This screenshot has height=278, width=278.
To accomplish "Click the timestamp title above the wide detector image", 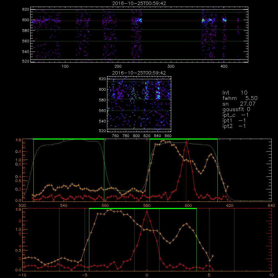I will [139, 3].
